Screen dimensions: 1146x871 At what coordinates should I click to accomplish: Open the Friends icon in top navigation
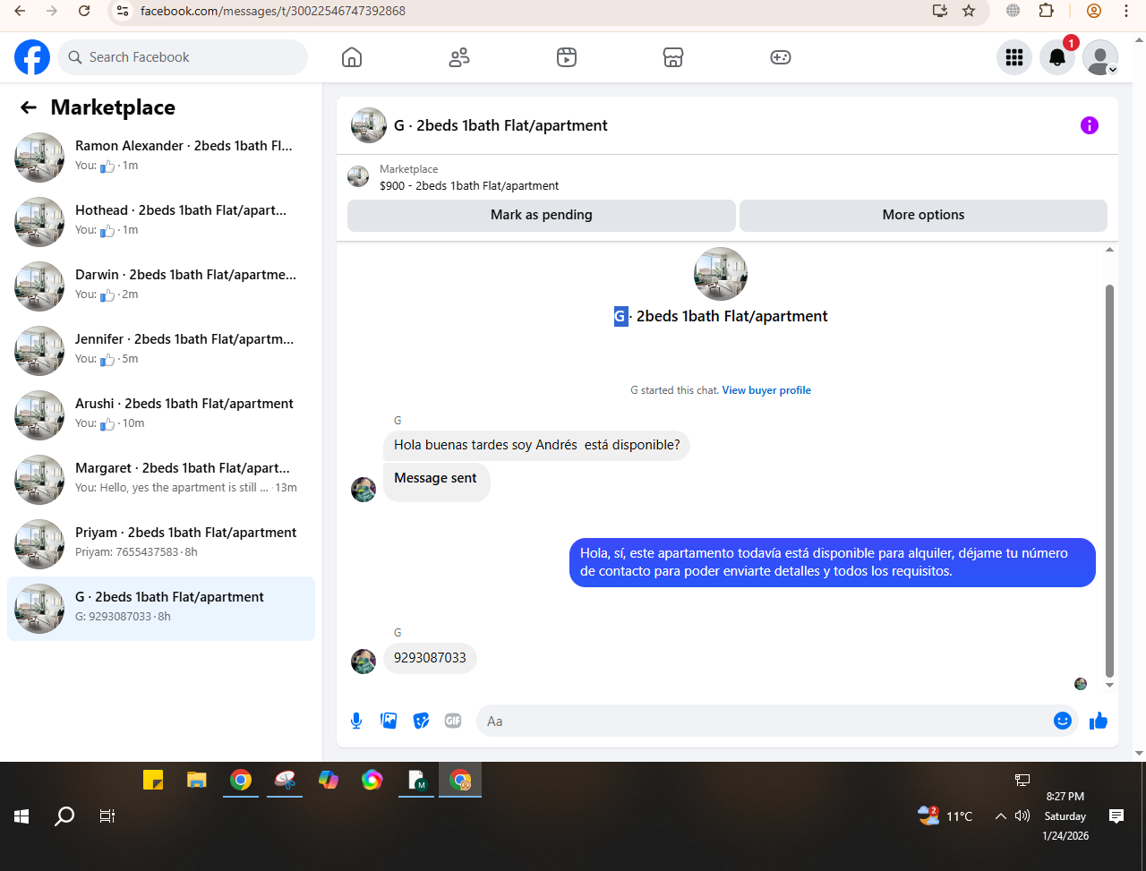[459, 57]
